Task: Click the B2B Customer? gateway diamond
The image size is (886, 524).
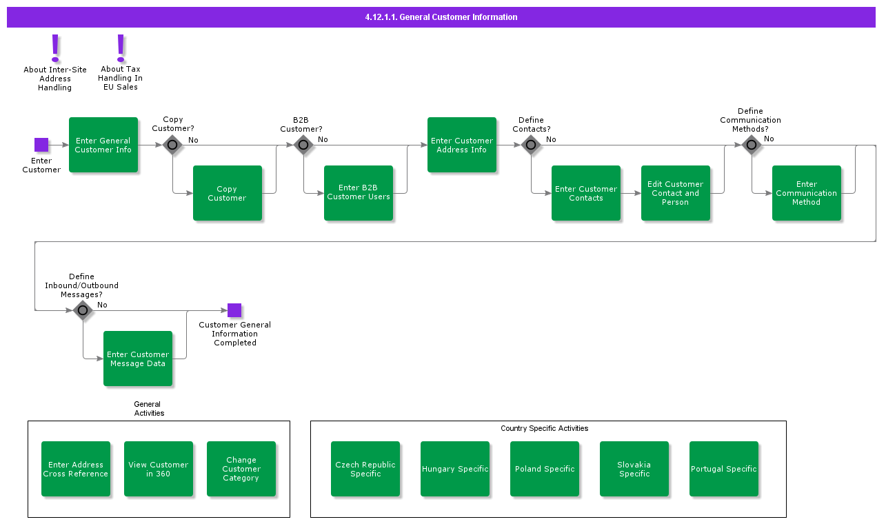Action: (303, 145)
